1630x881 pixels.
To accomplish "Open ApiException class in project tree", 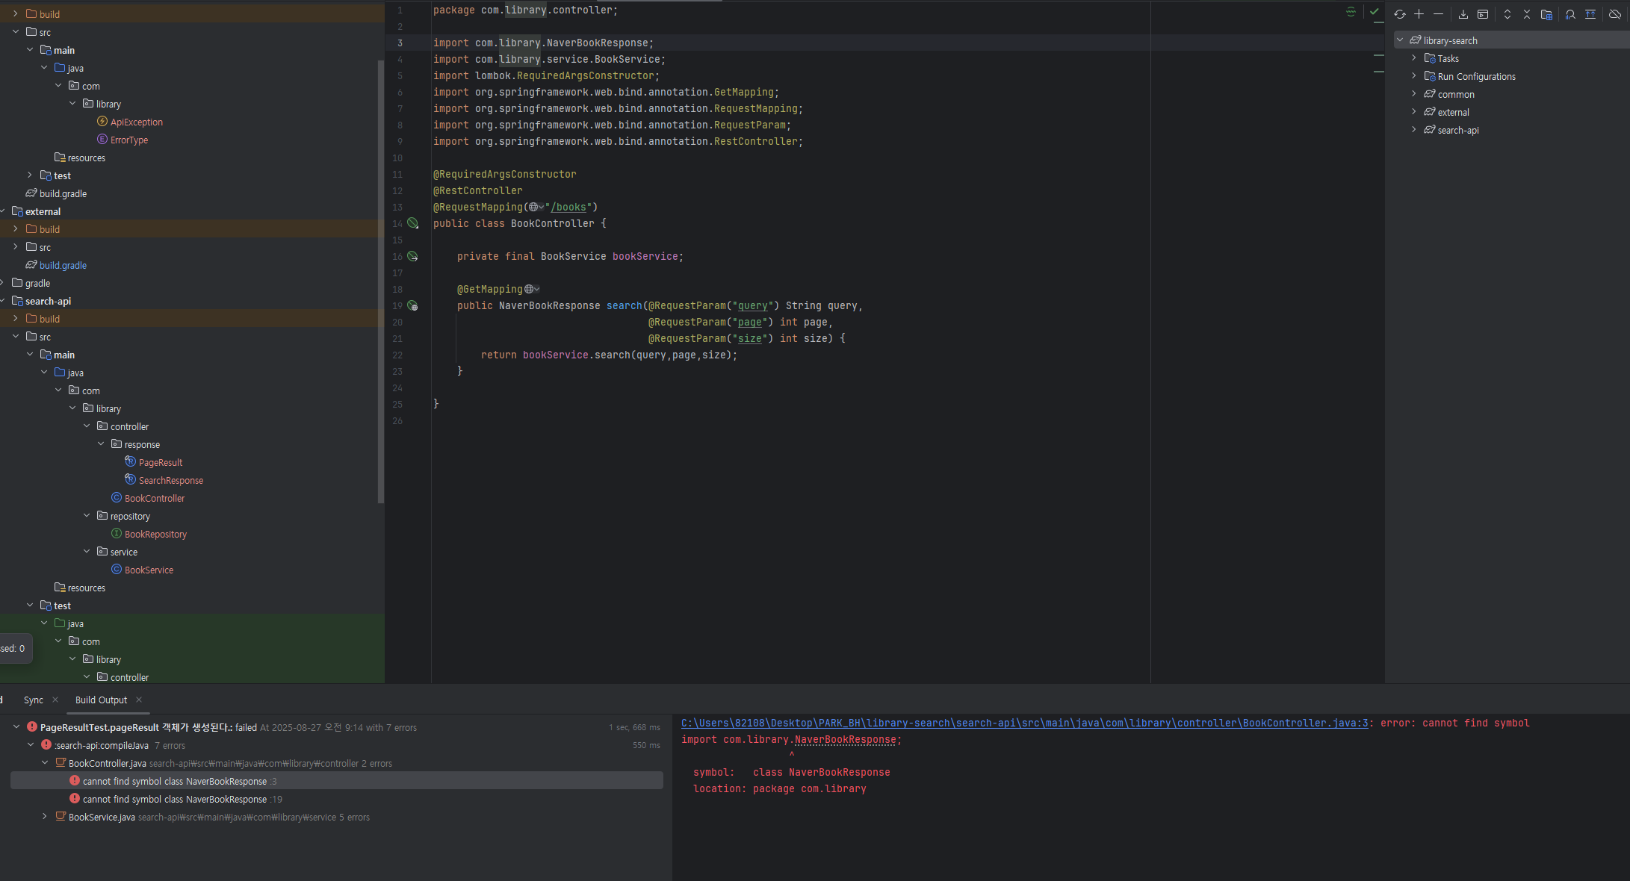I will [136, 122].
